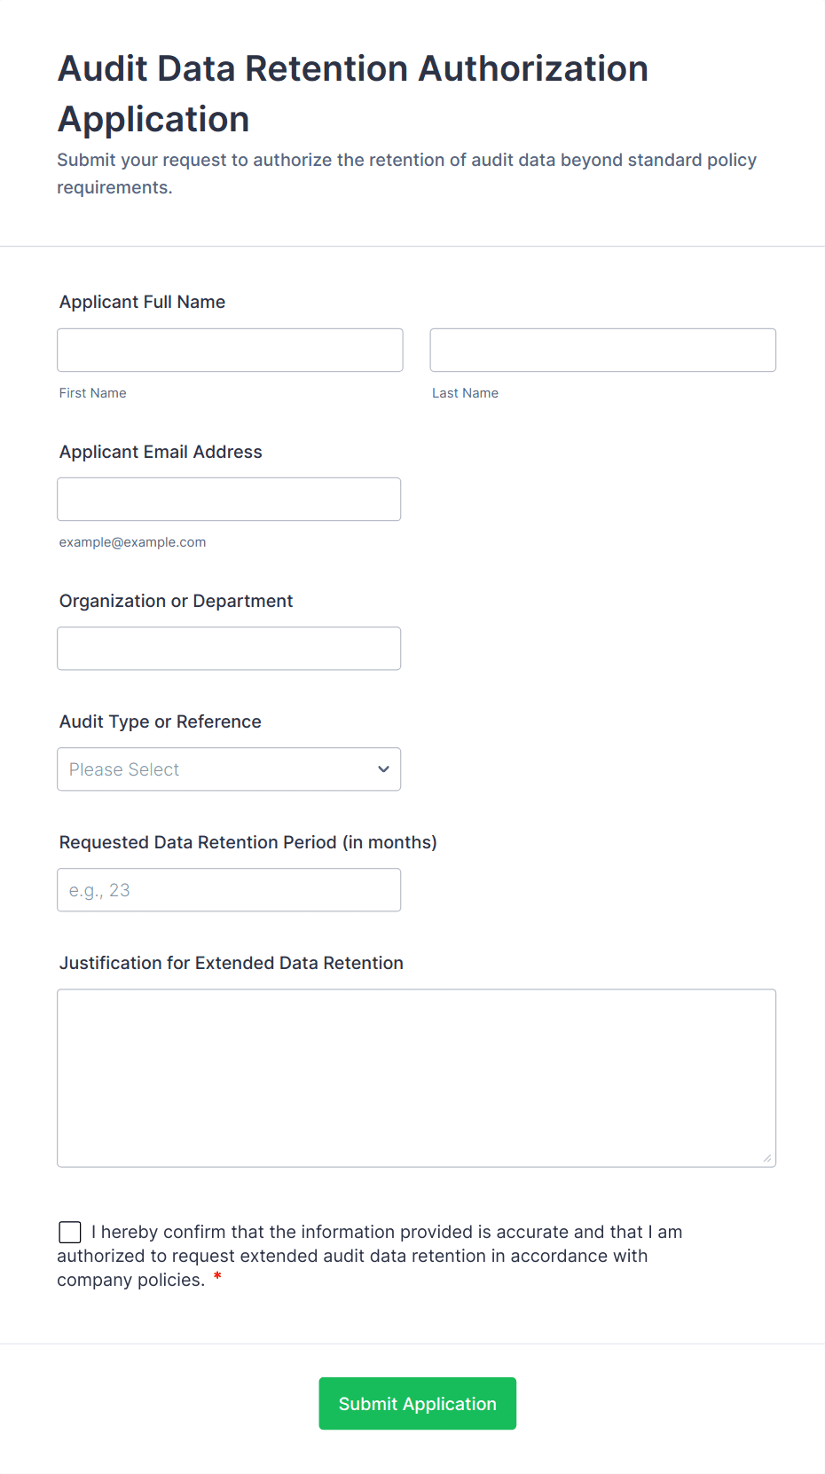Click the 'Justification for Extended Data Retention' label
The width and height of the screenshot is (825, 1474).
231,963
